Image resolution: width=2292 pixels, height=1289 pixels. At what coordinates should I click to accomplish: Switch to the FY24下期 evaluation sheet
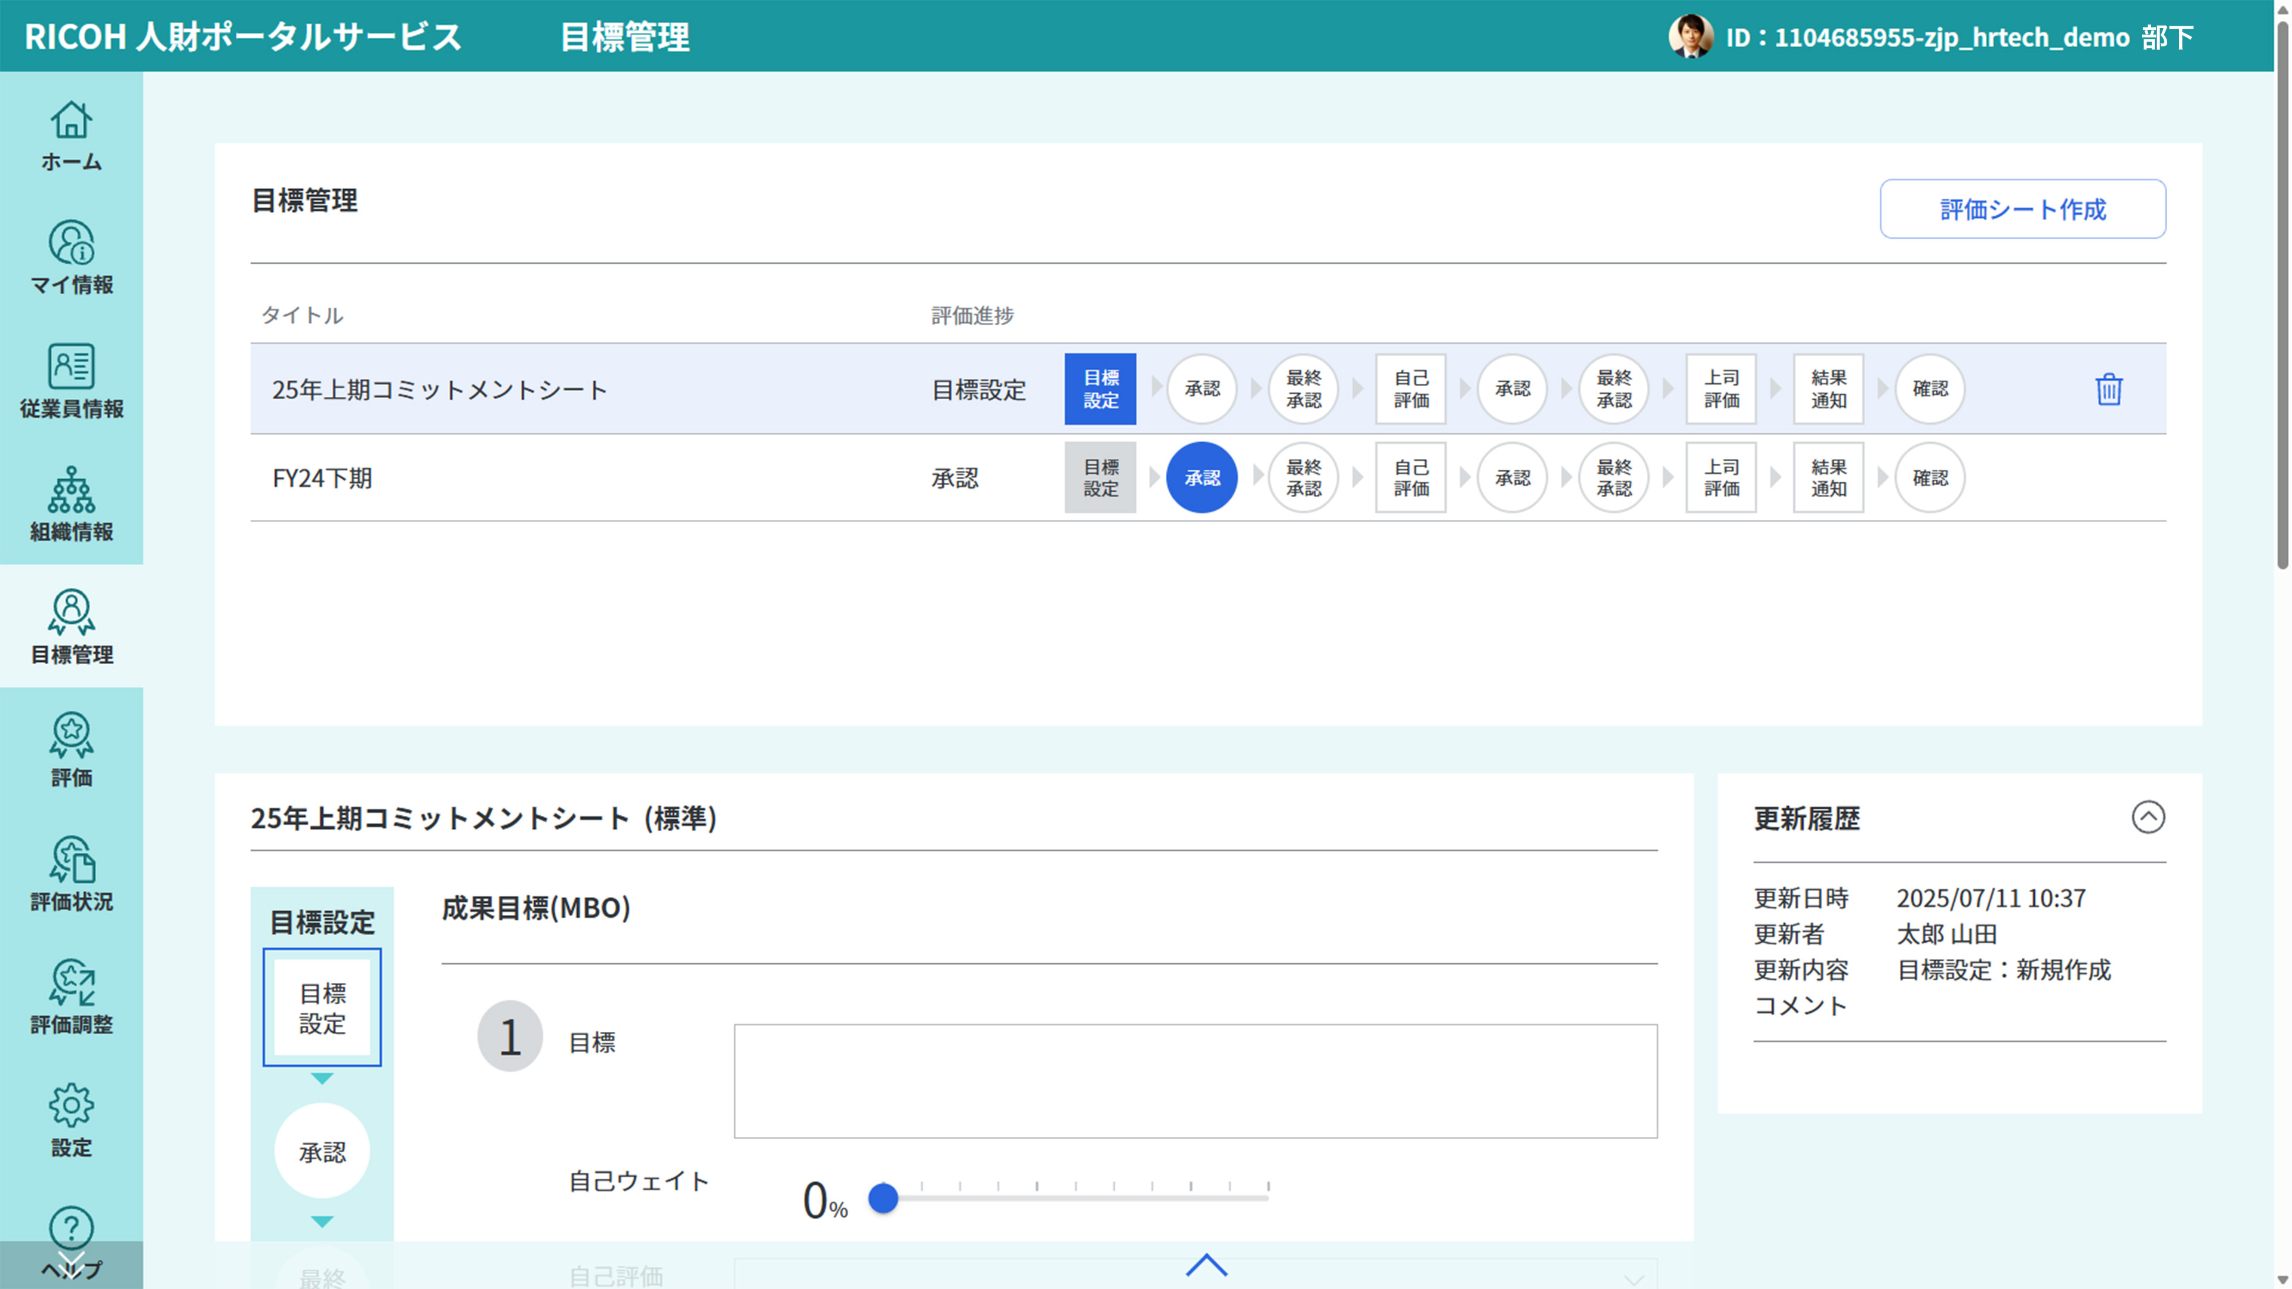click(323, 477)
